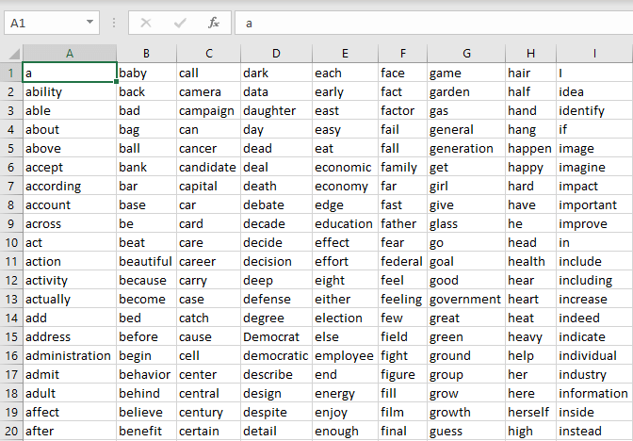Viewport: 633px width, 441px height.
Task: Click cell containing 'instead'
Action: pyautogui.click(x=594, y=431)
